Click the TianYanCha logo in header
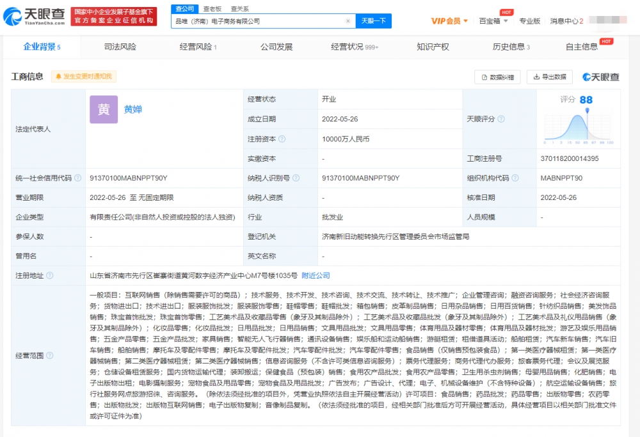The image size is (640, 437). 35,16
